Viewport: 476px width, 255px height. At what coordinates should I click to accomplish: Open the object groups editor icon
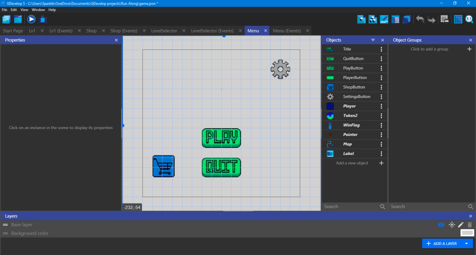click(x=373, y=19)
